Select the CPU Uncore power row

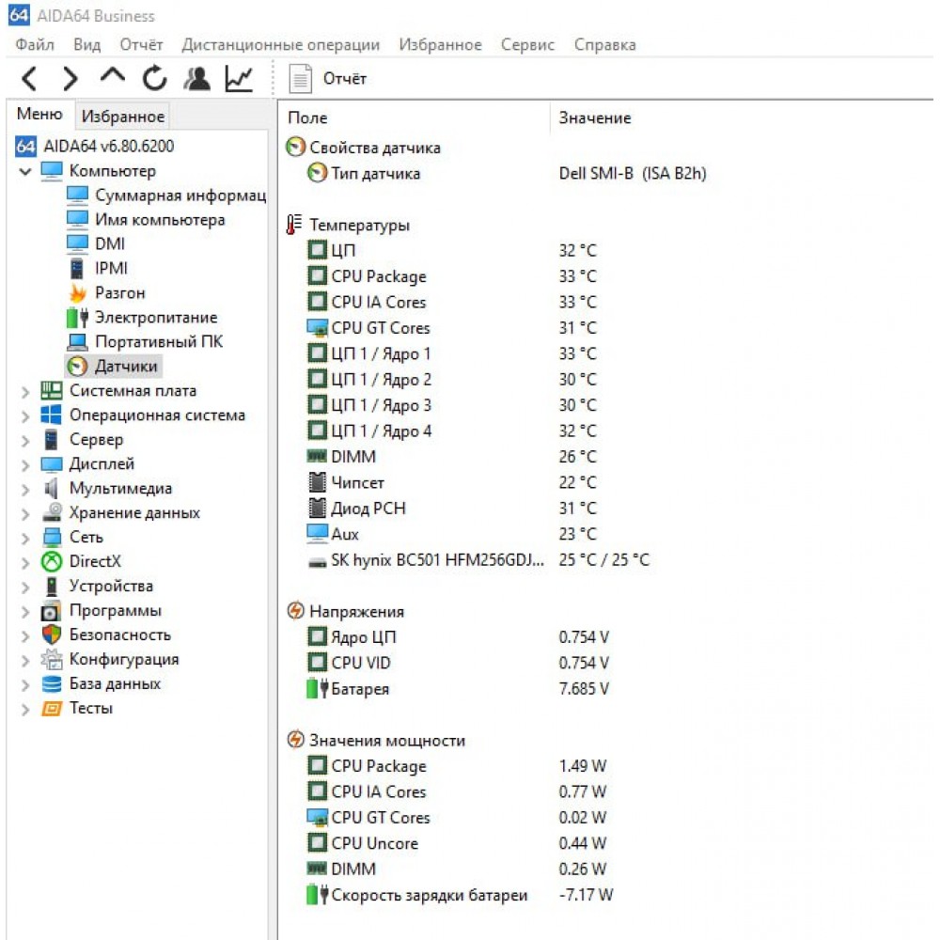pyautogui.click(x=457, y=844)
